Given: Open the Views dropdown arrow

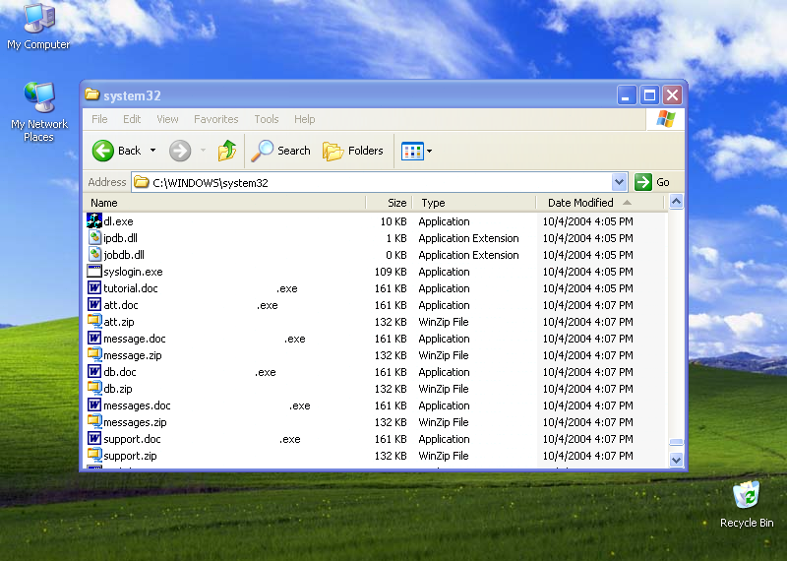Looking at the screenshot, I should coord(429,151).
